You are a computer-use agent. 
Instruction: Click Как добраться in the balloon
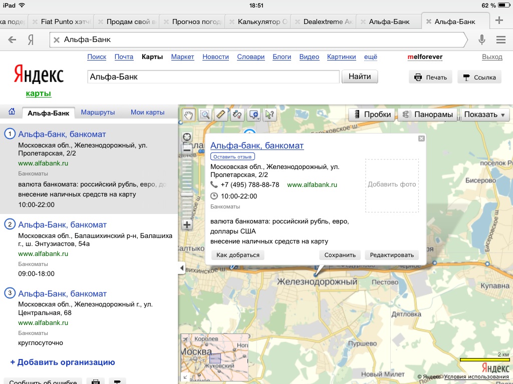pyautogui.click(x=238, y=255)
